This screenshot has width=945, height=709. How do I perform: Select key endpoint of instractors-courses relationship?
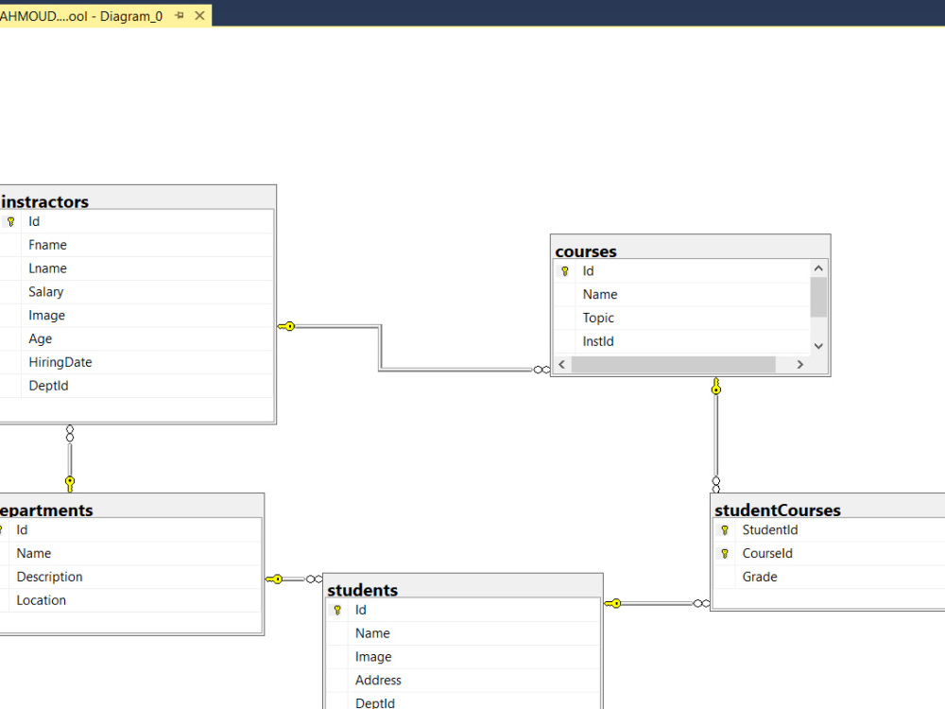pyautogui.click(x=287, y=326)
